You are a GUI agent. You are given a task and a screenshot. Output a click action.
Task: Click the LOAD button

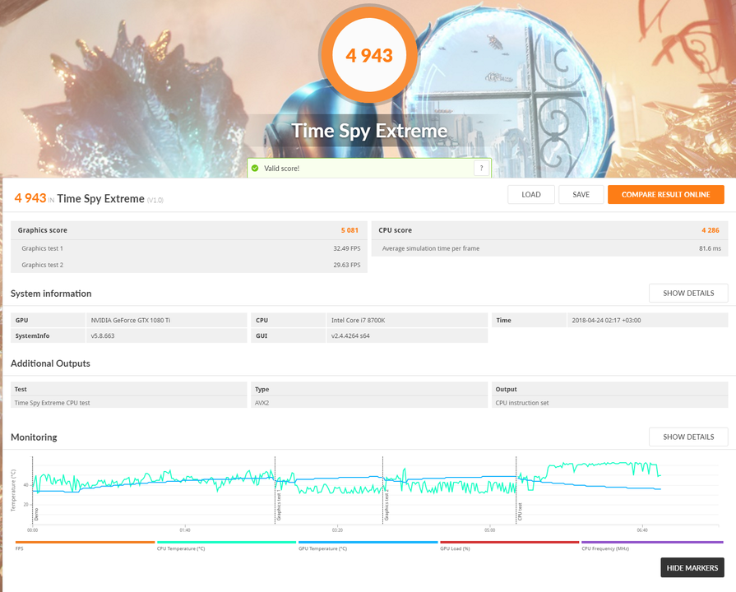coord(531,194)
